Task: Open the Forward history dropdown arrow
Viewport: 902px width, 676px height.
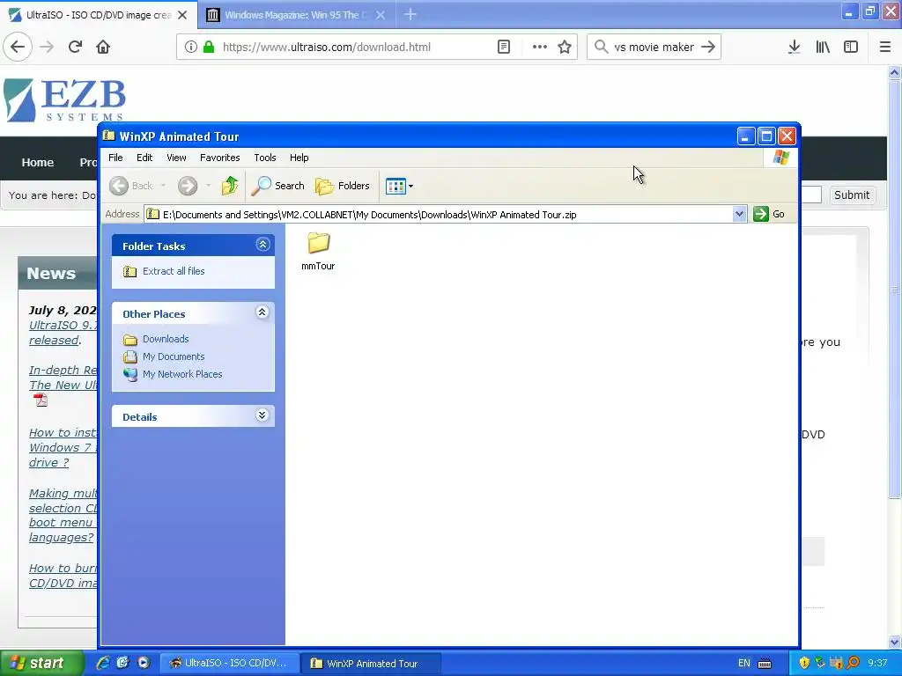Action: (208, 186)
